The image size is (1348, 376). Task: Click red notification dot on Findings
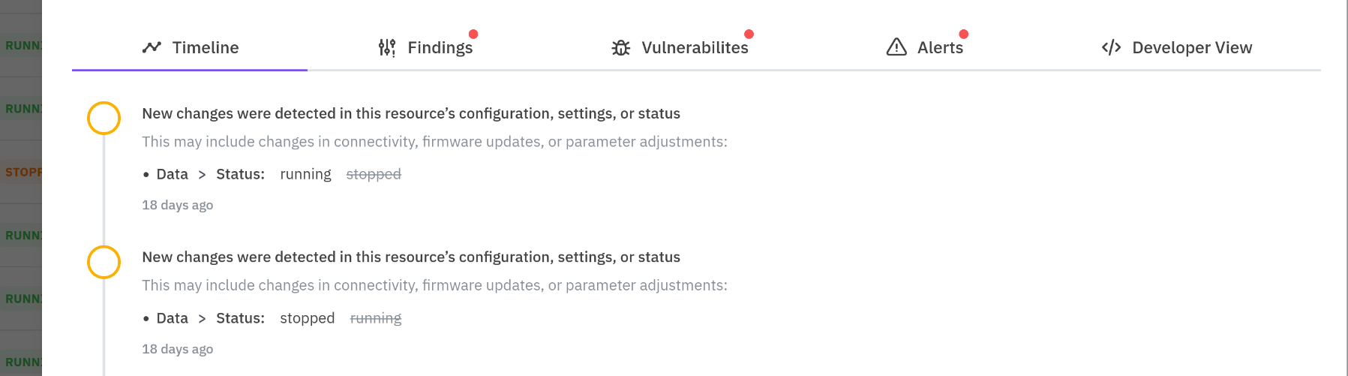(x=473, y=34)
